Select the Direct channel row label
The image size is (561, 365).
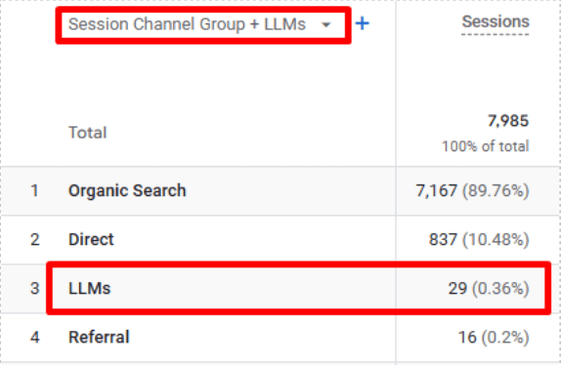(91, 239)
